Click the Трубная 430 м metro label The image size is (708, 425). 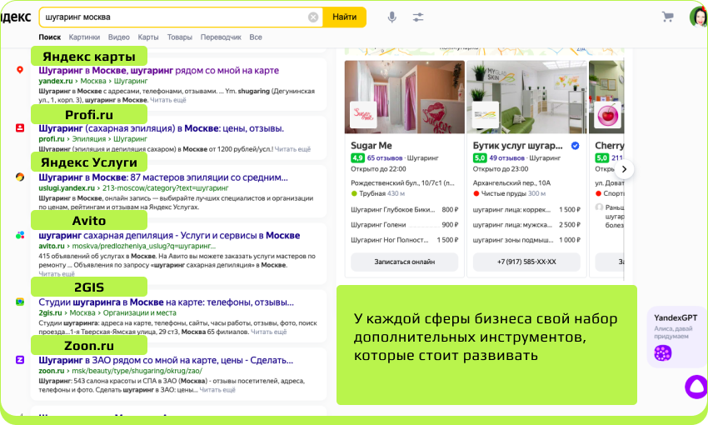coord(378,193)
